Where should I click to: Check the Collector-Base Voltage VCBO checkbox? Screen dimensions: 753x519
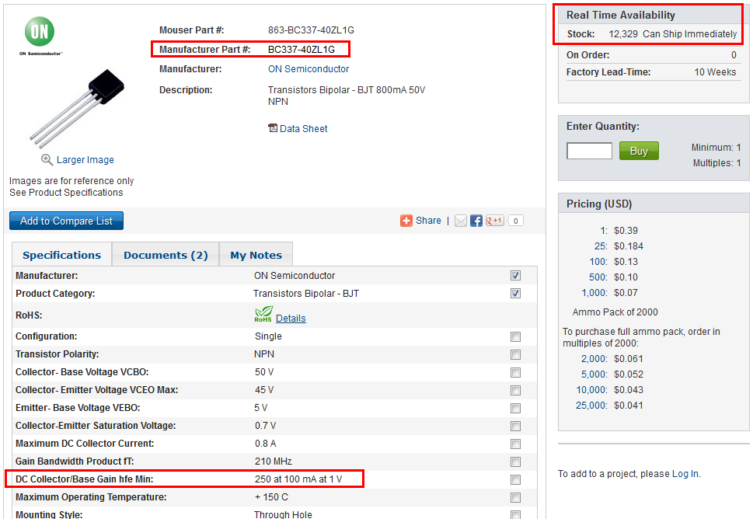(515, 373)
